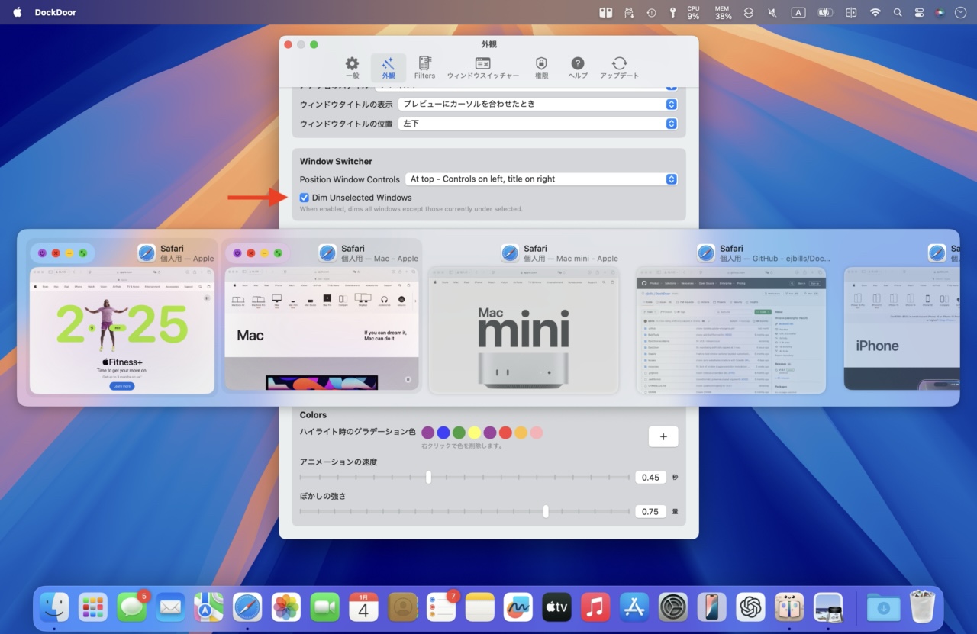Open Wi-Fi status in menu bar
Viewport: 977px width, 634px height.
point(875,12)
